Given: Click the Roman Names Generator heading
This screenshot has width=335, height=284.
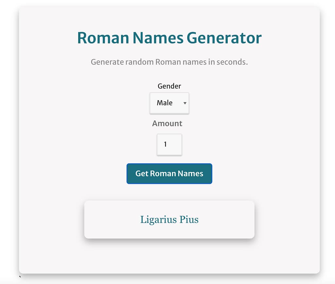Looking at the screenshot, I should point(169,38).
